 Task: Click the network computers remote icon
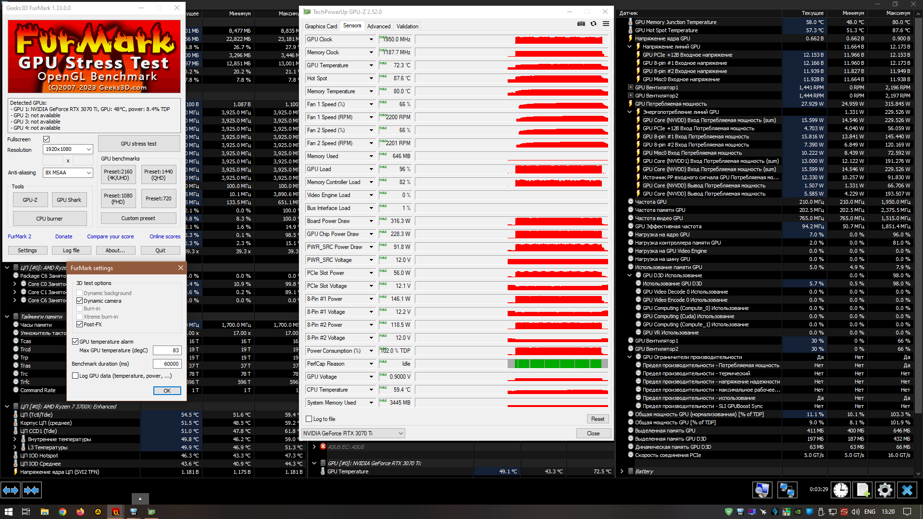pyautogui.click(x=787, y=490)
